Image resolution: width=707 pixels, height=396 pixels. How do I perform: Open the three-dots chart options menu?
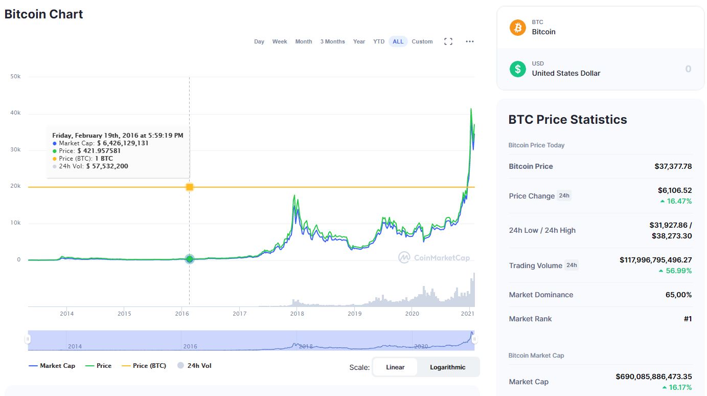click(x=470, y=41)
